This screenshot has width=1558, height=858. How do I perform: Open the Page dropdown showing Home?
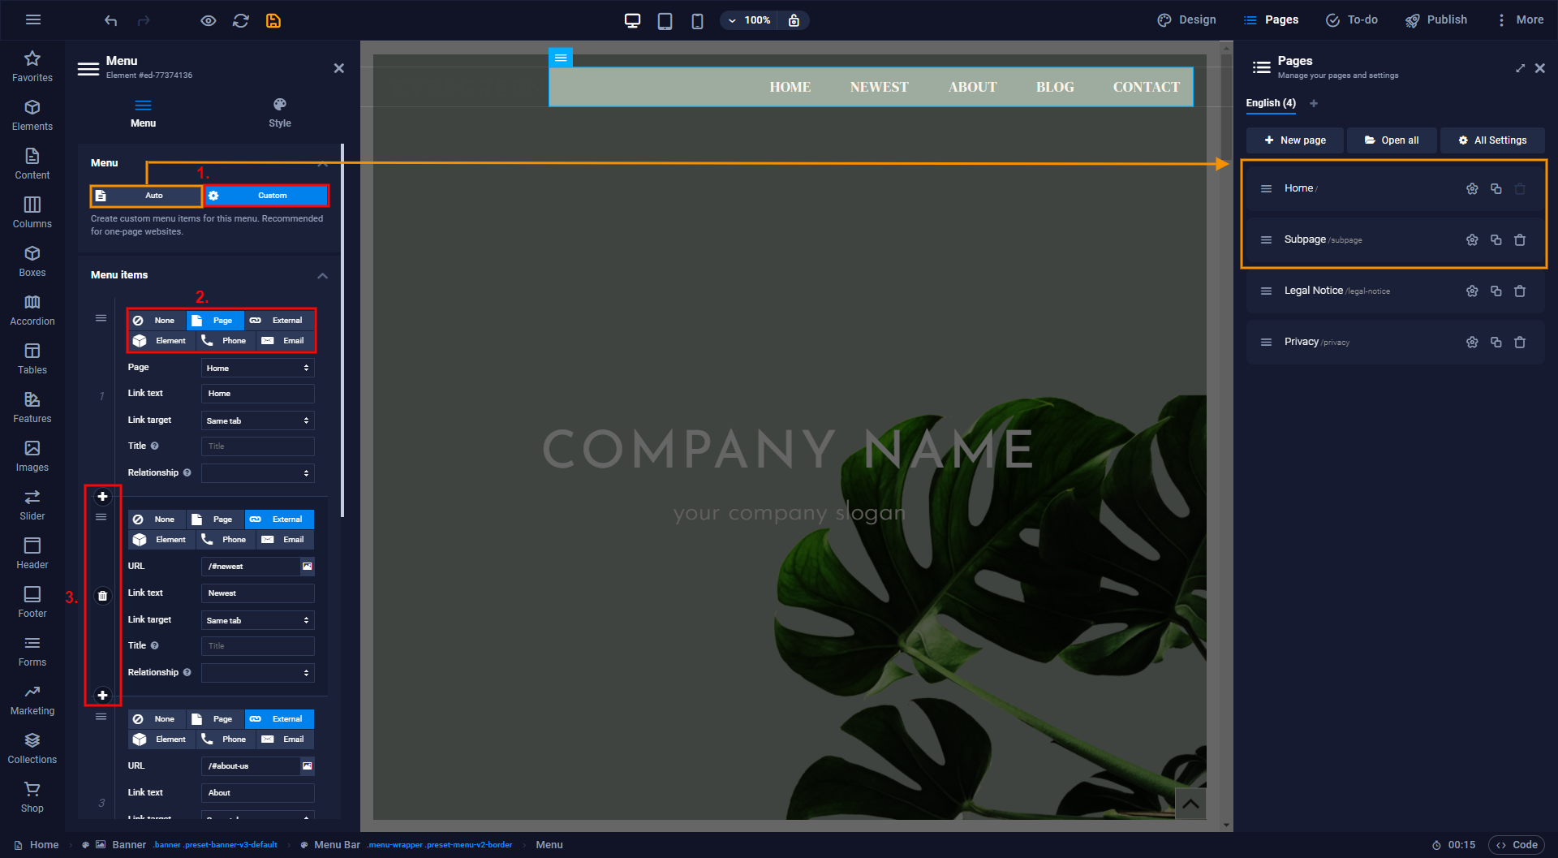pyautogui.click(x=257, y=369)
